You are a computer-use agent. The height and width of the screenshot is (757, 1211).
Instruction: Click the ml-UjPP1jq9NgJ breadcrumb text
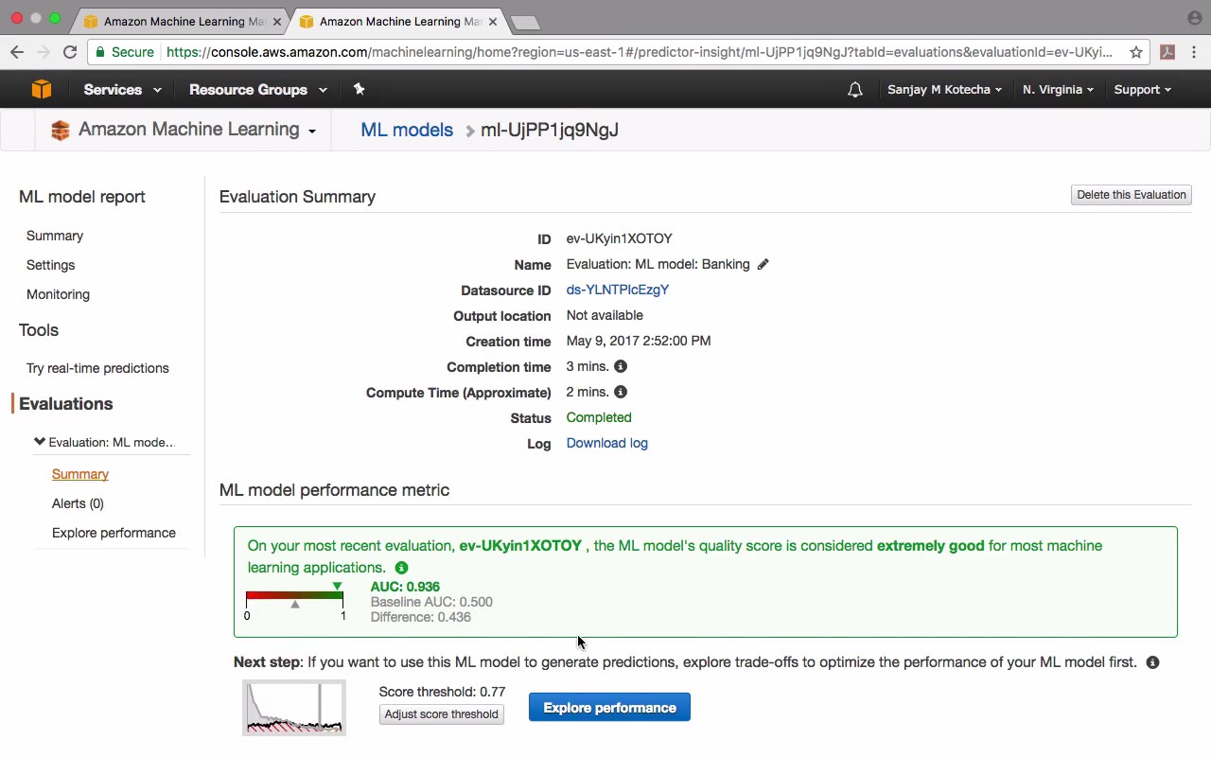[x=550, y=131]
